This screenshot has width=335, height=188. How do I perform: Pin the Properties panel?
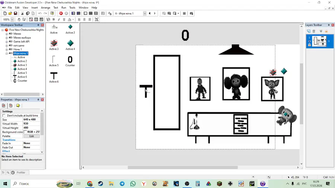38,100
